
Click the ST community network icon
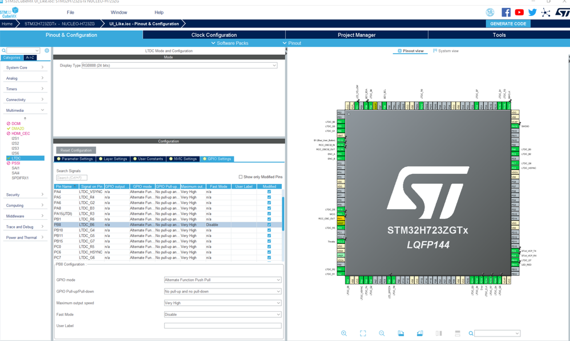(545, 13)
